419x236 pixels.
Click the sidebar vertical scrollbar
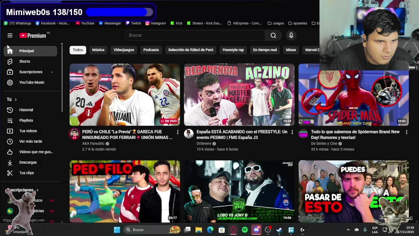(x=62, y=79)
